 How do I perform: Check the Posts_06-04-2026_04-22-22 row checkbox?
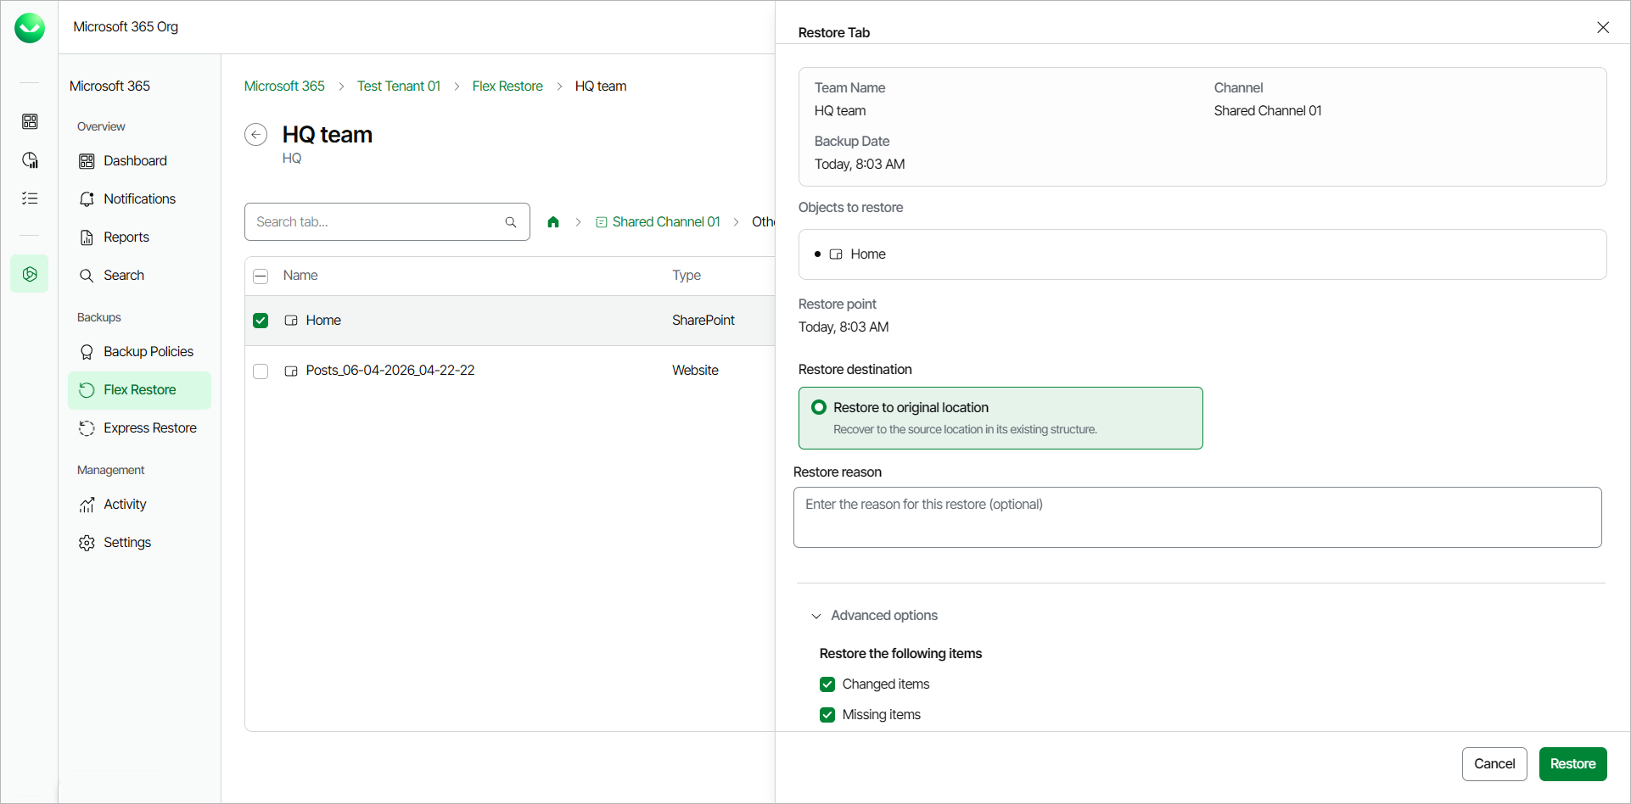pyautogui.click(x=261, y=371)
